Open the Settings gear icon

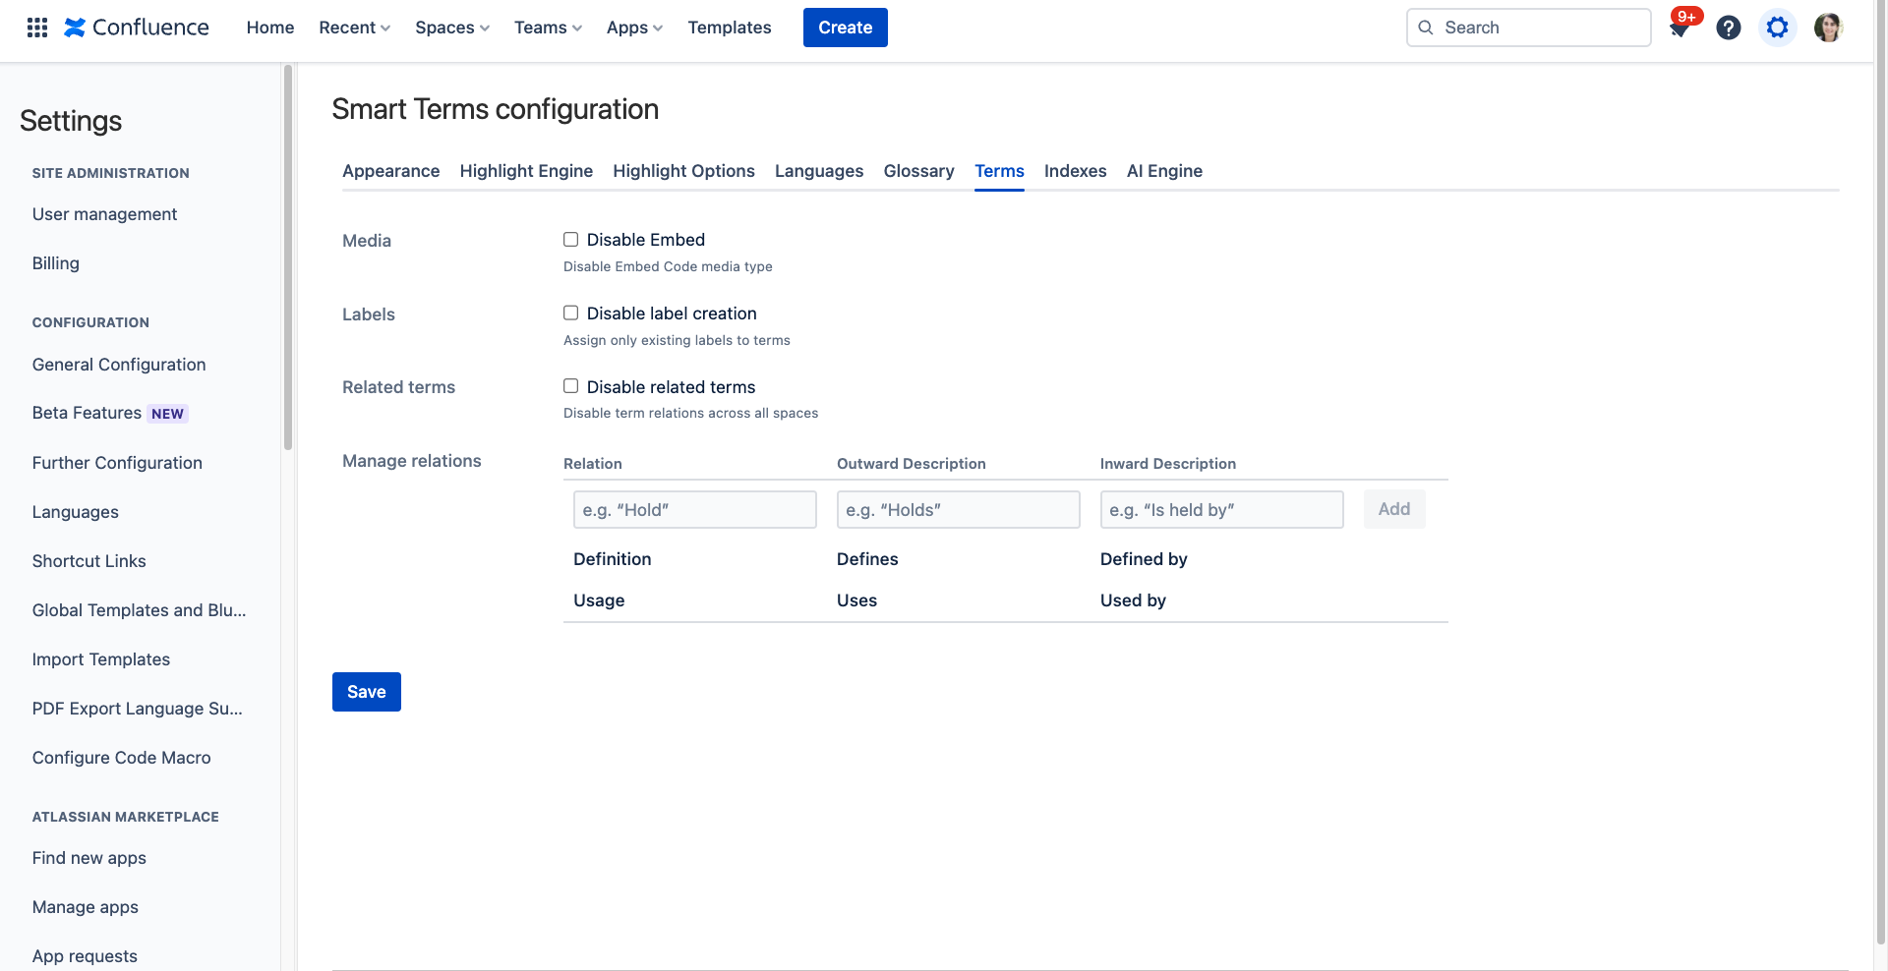(x=1777, y=28)
